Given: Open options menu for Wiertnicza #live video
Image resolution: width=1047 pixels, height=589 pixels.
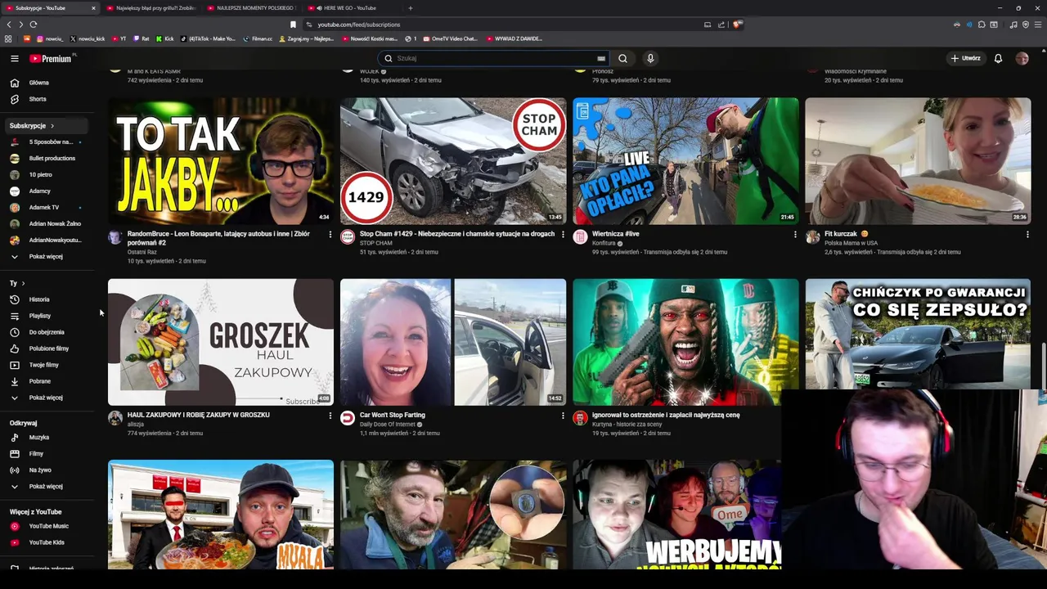Looking at the screenshot, I should coord(795,235).
